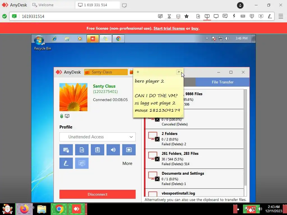Open Chrome on the remote taskbar
The image size is (287, 215).
(119, 39)
